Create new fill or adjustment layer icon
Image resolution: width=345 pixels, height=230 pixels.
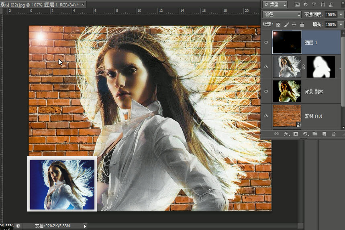click(305, 134)
